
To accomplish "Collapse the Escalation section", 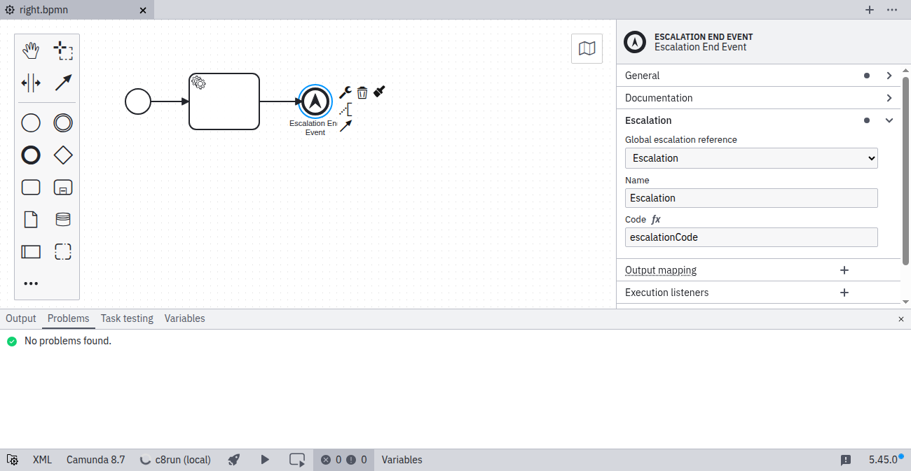I will click(889, 120).
